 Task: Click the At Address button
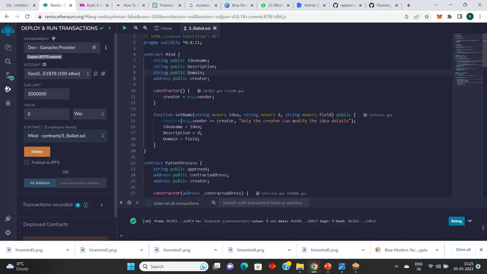pos(40,183)
